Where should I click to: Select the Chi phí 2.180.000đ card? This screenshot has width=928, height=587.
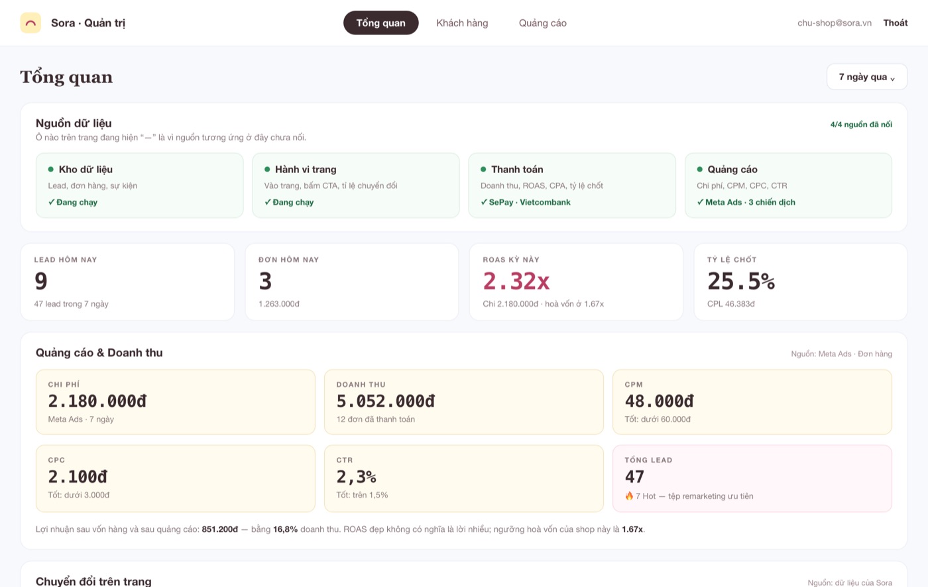(x=176, y=402)
